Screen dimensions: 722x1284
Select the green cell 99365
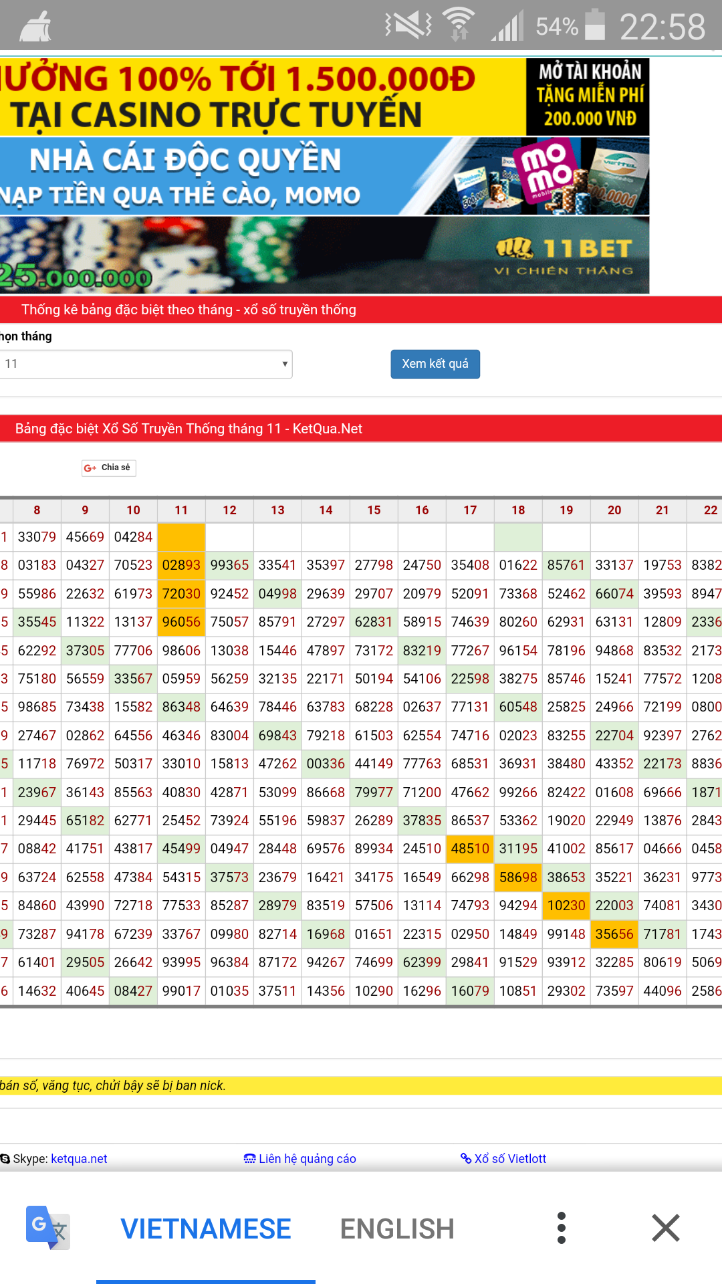(229, 565)
